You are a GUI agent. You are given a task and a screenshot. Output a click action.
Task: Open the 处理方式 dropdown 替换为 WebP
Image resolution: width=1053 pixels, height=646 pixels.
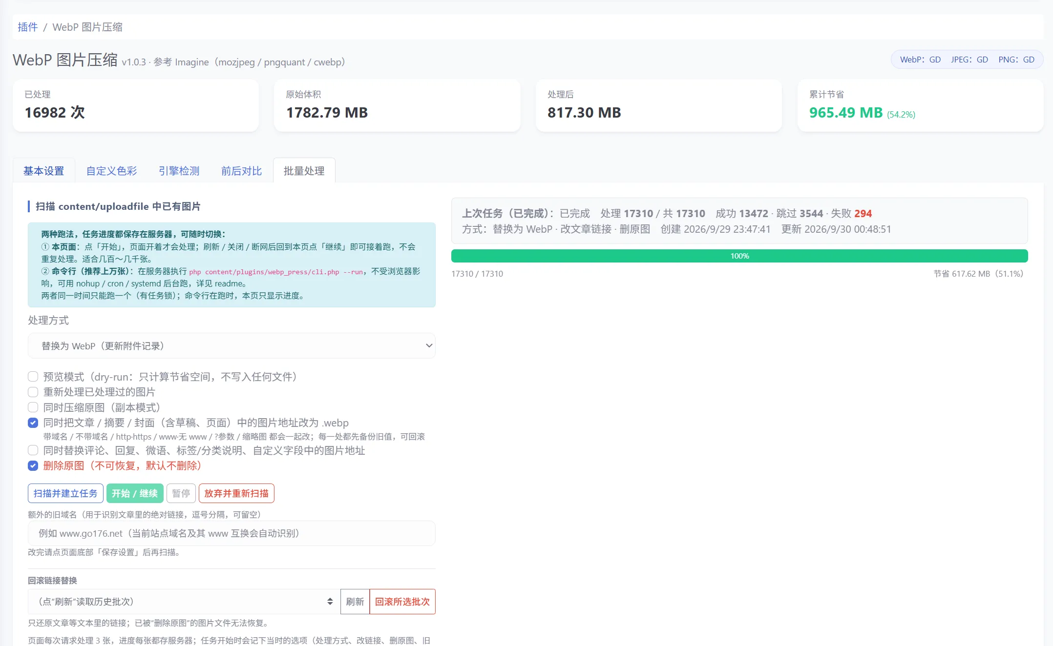232,346
